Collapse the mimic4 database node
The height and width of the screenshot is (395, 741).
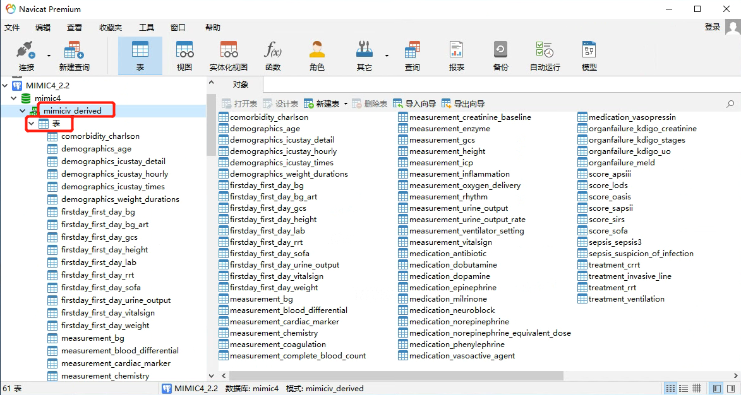(14, 98)
